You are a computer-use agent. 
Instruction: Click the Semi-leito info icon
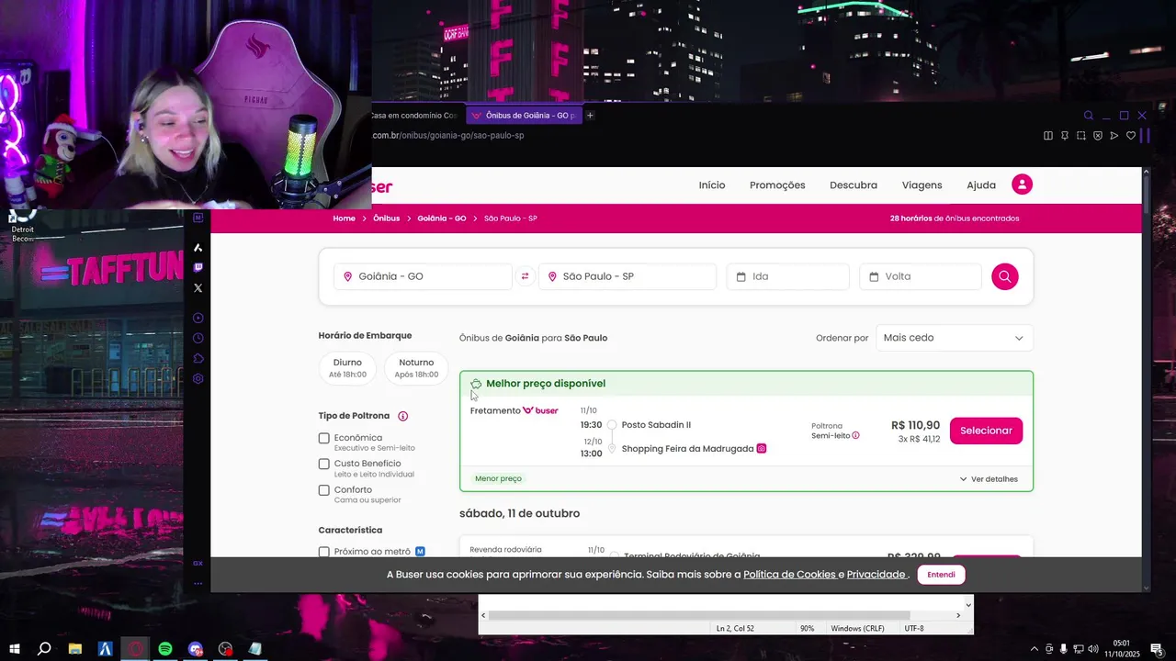855,436
